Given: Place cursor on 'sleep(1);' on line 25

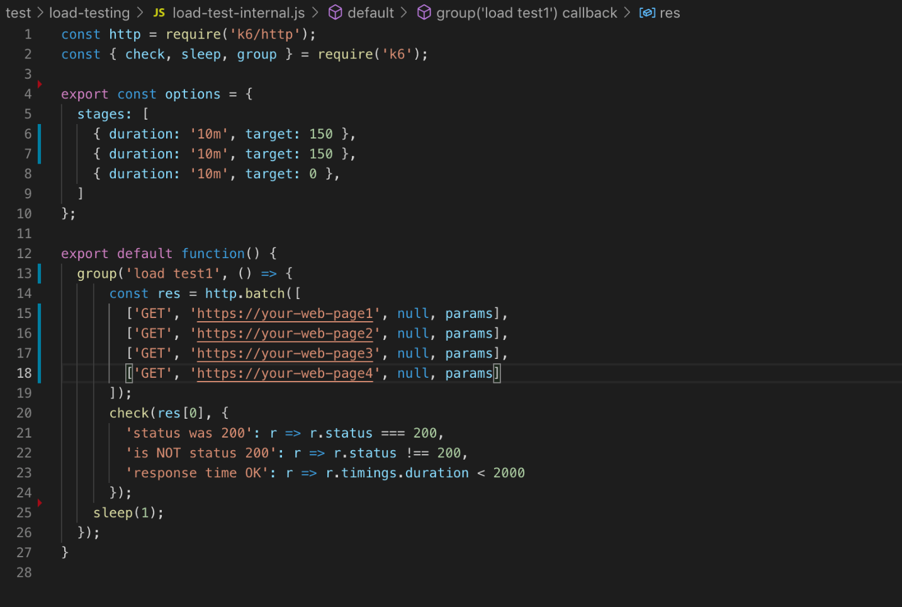Looking at the screenshot, I should pyautogui.click(x=128, y=513).
